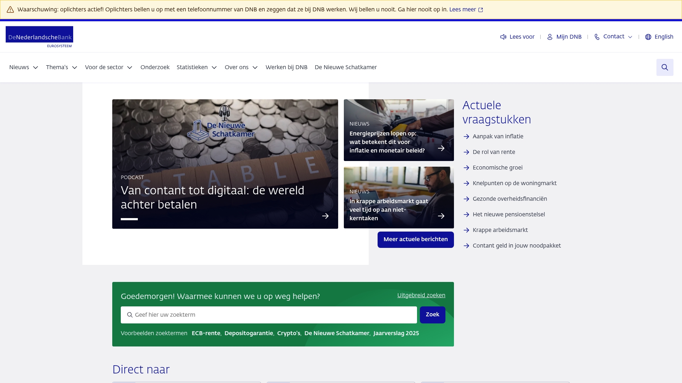The width and height of the screenshot is (682, 383).
Task: Open the Nieuws menu label
Action: coord(19,67)
